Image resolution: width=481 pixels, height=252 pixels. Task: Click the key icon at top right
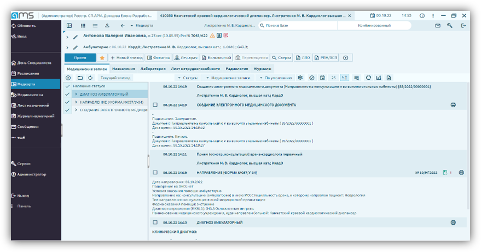(x=450, y=26)
